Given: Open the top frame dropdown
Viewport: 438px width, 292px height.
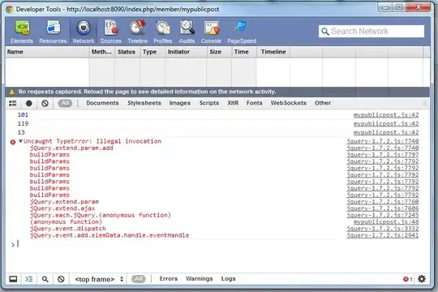Looking at the screenshot, I should 99,279.
